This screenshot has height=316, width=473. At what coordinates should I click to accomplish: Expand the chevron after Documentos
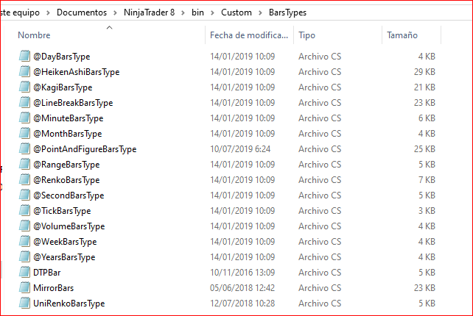coord(115,13)
